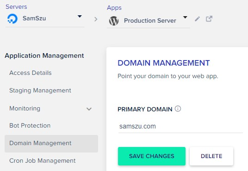Open app in new tab icon
Image resolution: width=248 pixels, height=171 pixels.
(209, 19)
